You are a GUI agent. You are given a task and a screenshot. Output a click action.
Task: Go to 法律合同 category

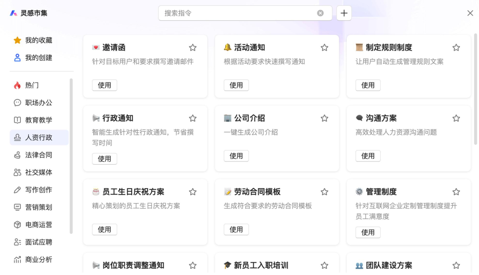(39, 155)
